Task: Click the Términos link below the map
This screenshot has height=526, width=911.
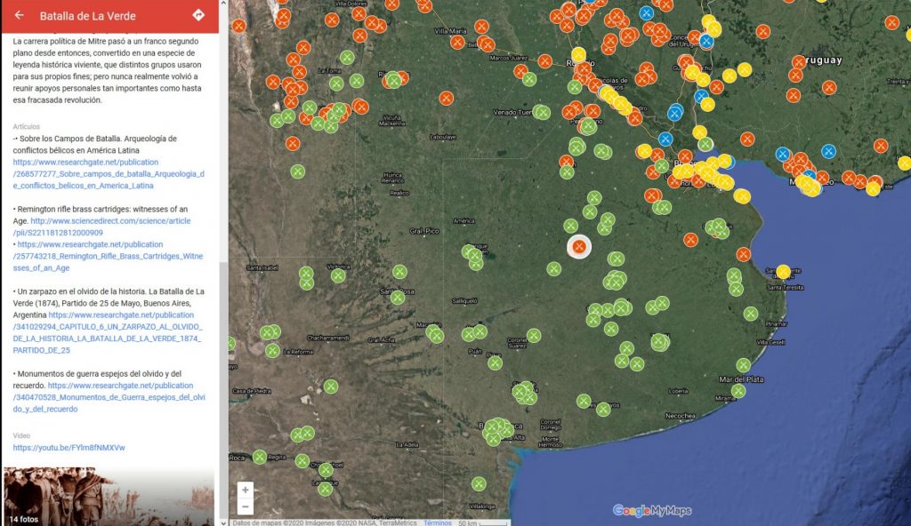Action: coord(438,522)
